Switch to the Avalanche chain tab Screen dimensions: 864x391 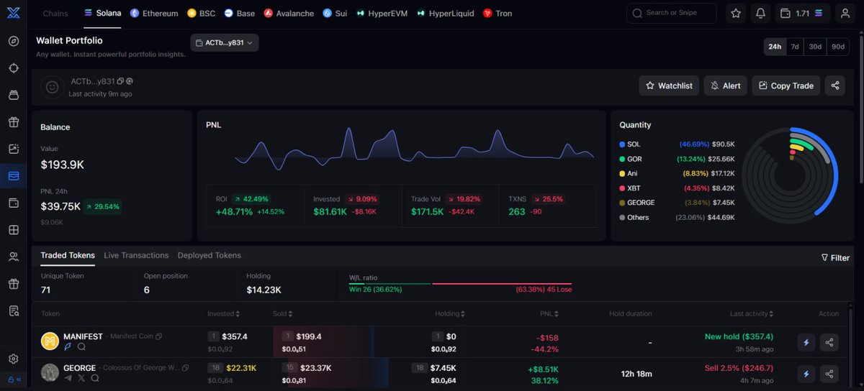289,13
